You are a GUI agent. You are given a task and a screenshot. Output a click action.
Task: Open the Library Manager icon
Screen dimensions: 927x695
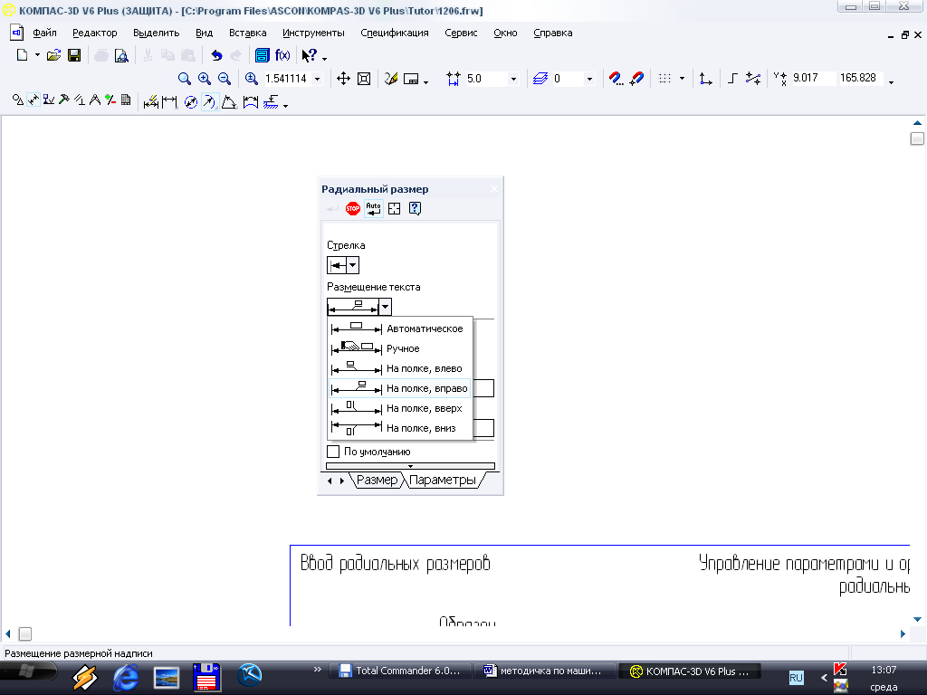point(262,55)
